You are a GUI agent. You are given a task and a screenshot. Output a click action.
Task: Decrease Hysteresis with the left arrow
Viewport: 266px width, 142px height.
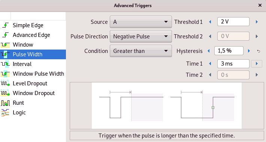coord(209,51)
